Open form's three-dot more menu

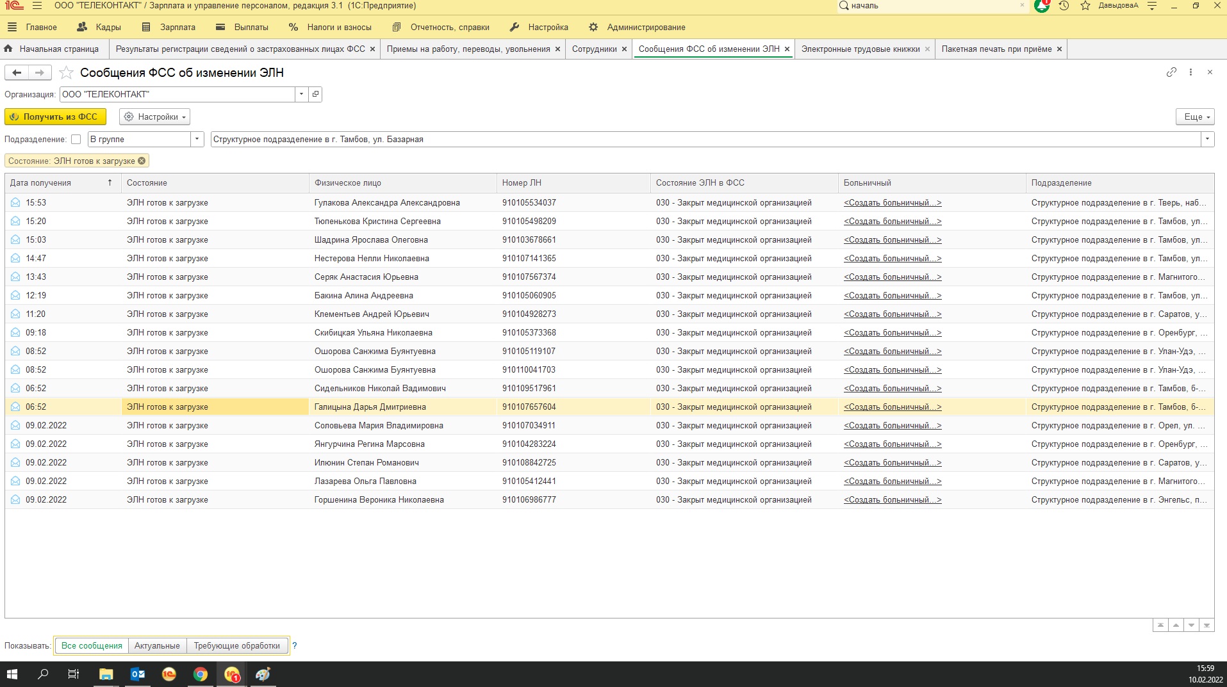coord(1190,72)
